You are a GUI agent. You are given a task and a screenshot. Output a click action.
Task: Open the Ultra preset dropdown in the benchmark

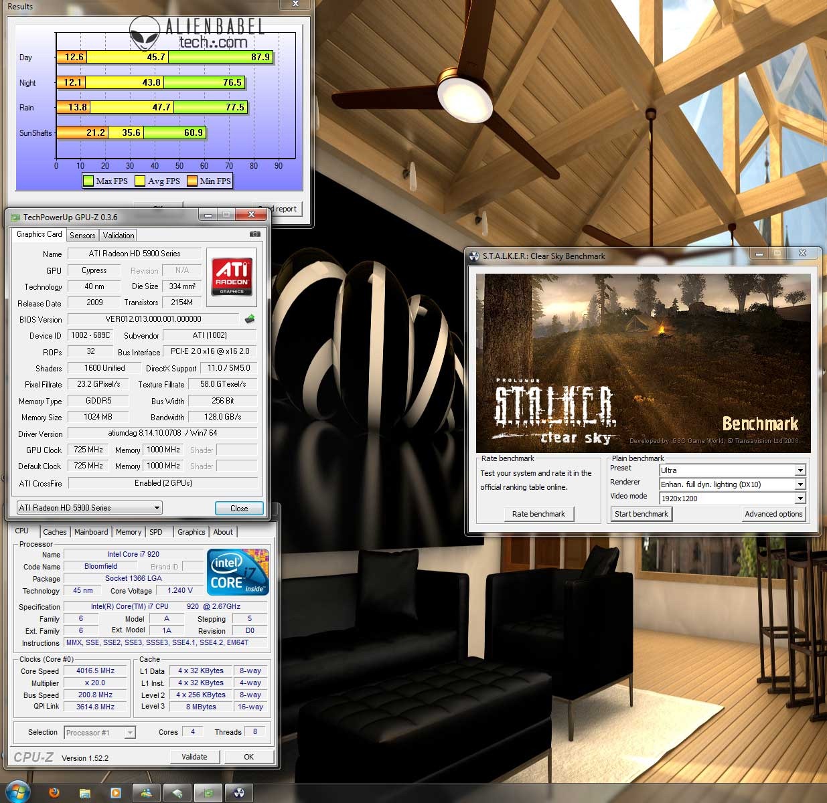click(x=800, y=470)
